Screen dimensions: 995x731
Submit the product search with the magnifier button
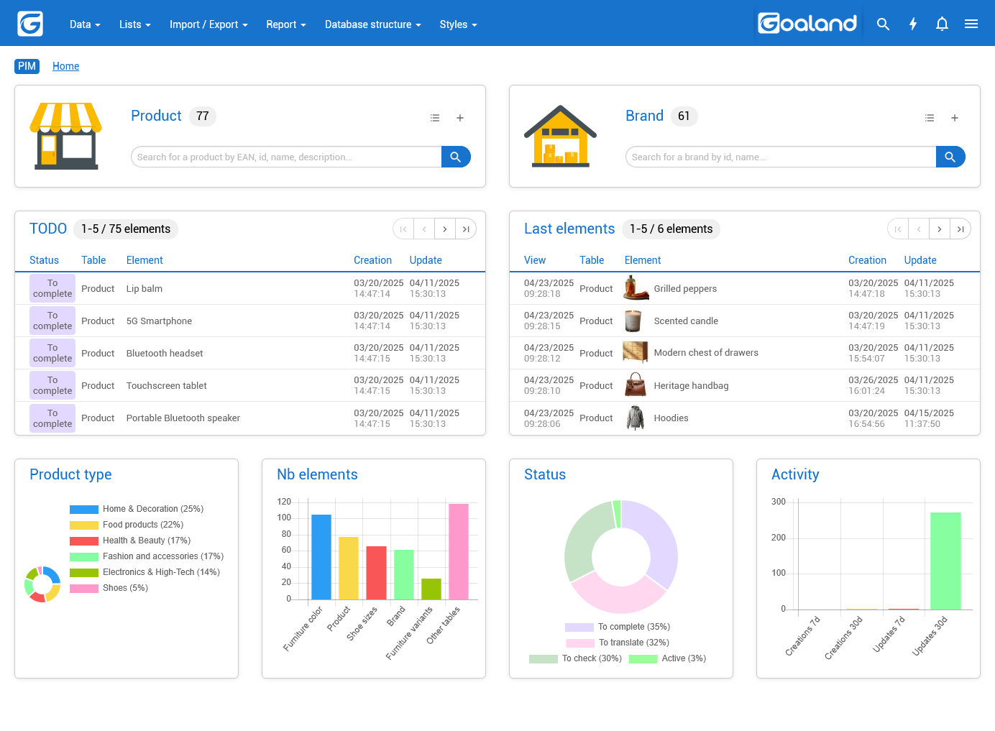(456, 156)
